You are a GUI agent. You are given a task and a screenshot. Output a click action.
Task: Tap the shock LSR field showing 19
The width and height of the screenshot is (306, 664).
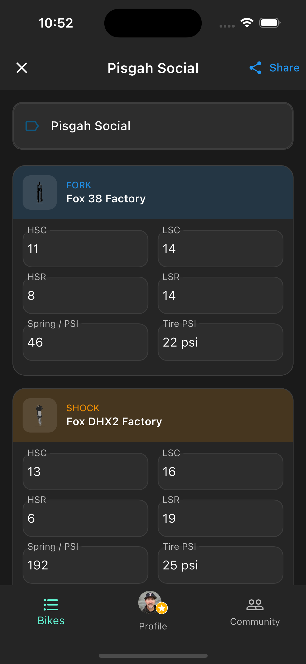pyautogui.click(x=220, y=518)
